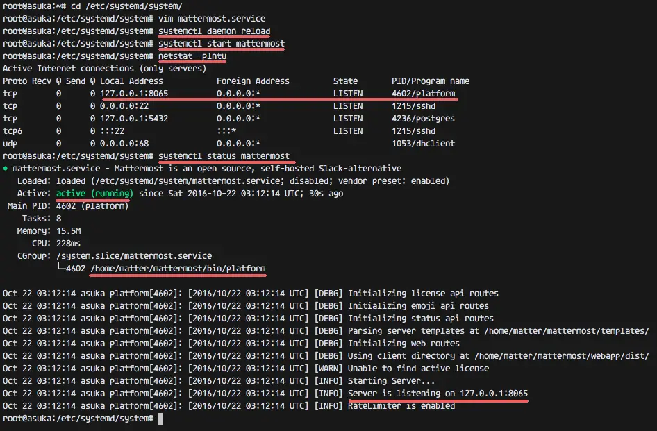657x431 pixels.
Task: Click the 'Local Address' column header
Action: click(x=131, y=81)
